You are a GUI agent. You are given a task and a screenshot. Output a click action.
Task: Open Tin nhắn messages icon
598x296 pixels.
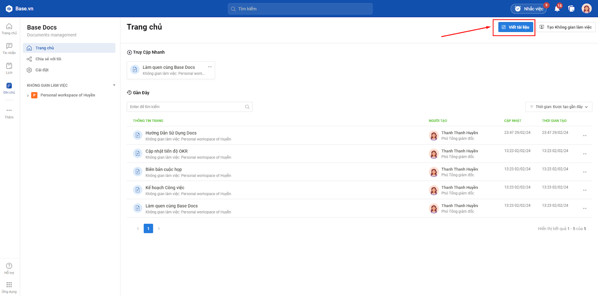click(x=9, y=46)
